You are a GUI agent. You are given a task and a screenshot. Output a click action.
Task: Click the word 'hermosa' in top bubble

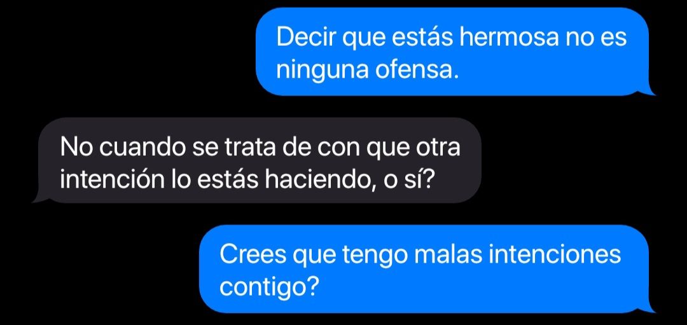pos(509,38)
